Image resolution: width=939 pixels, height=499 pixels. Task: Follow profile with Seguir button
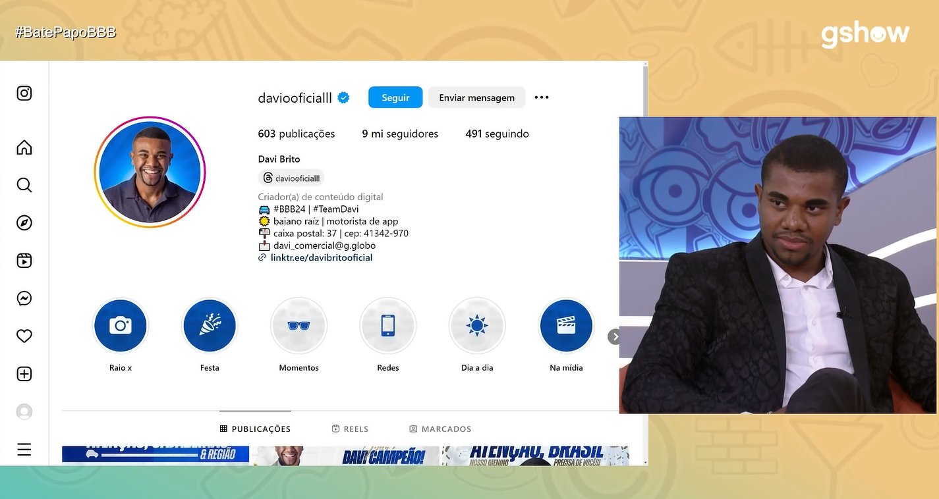click(x=395, y=97)
